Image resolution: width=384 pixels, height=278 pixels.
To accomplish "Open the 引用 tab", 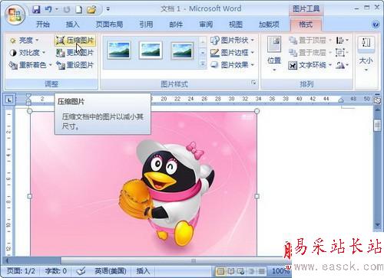I will pos(146,25).
